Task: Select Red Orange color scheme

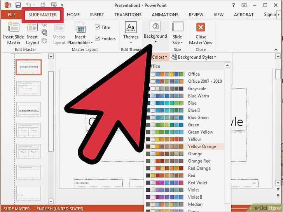Action: pyautogui.click(x=185, y=168)
